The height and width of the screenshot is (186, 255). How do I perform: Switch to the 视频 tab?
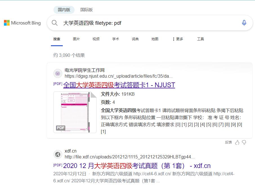coord(96,39)
